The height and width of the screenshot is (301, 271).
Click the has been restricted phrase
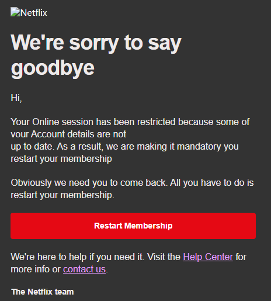point(135,122)
